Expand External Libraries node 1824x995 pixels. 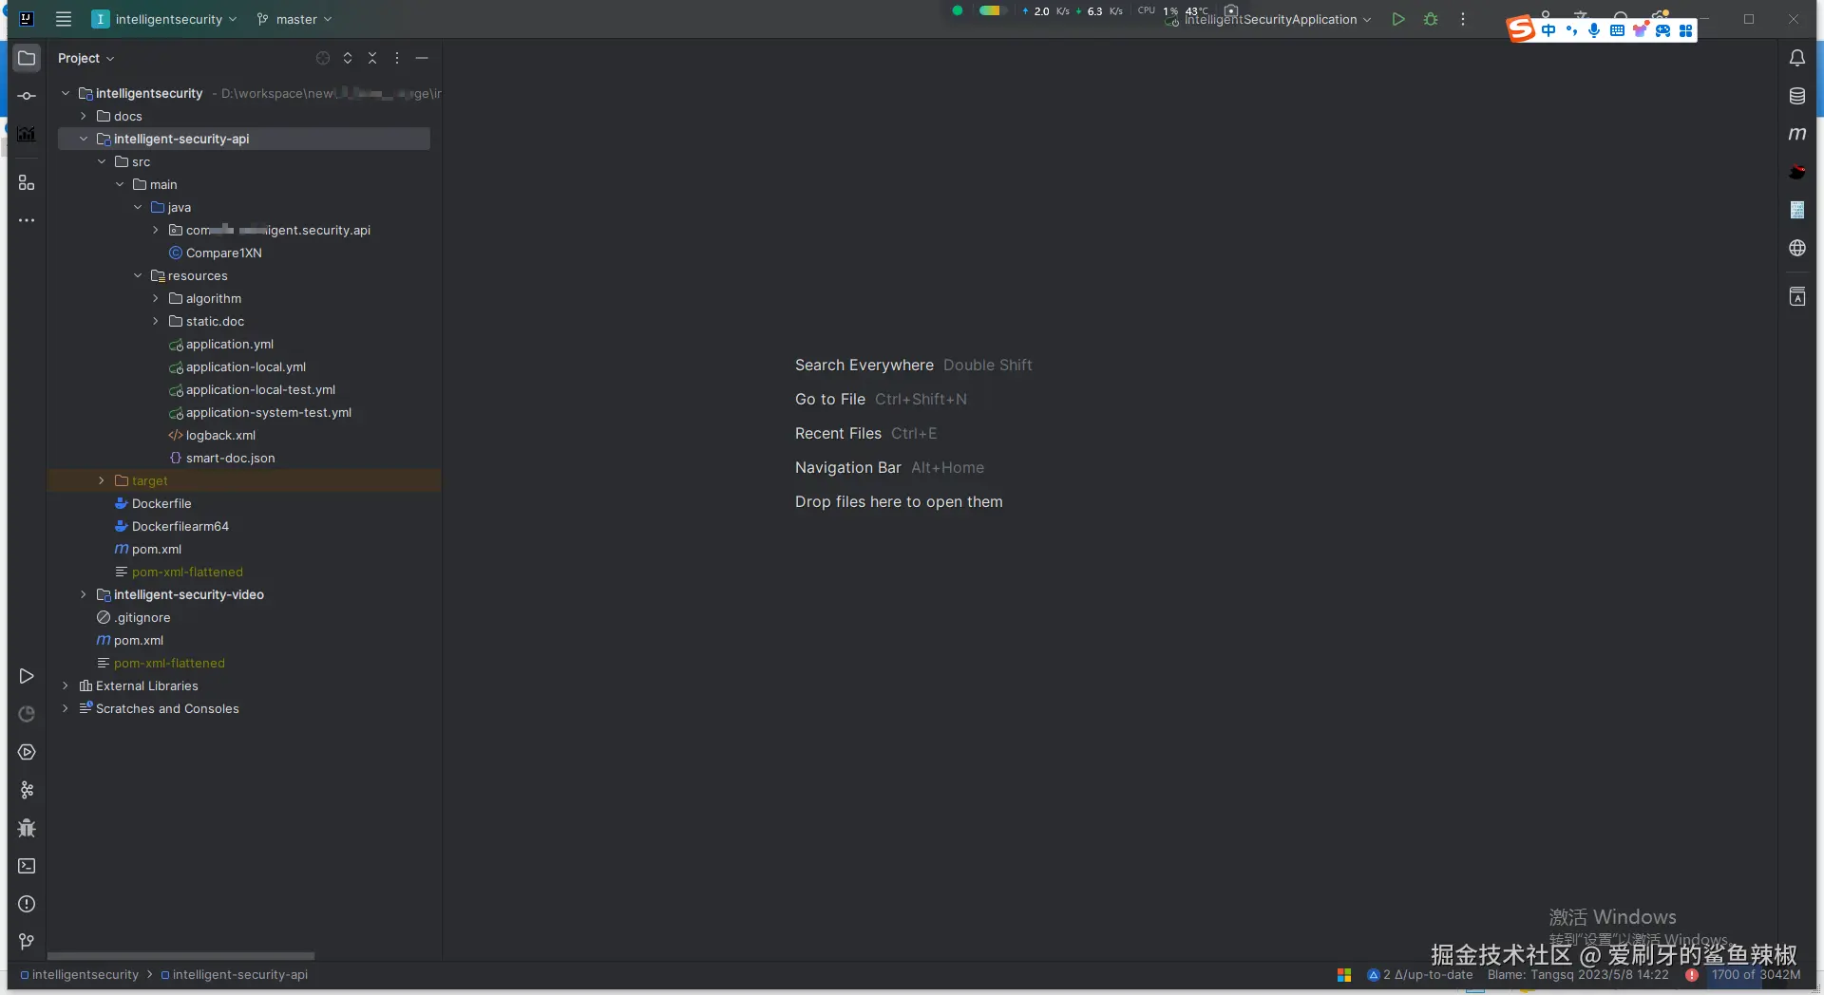pos(66,685)
